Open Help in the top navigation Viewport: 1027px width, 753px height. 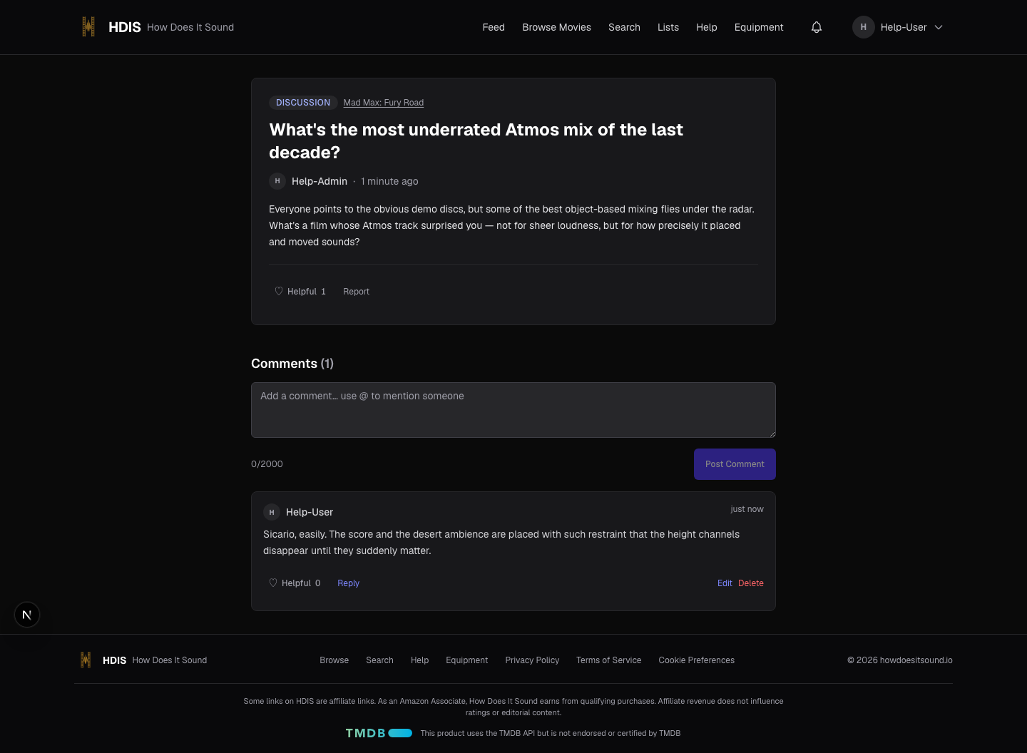click(707, 27)
